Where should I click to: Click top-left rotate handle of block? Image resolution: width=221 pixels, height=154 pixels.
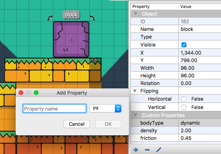[x=50, y=18]
